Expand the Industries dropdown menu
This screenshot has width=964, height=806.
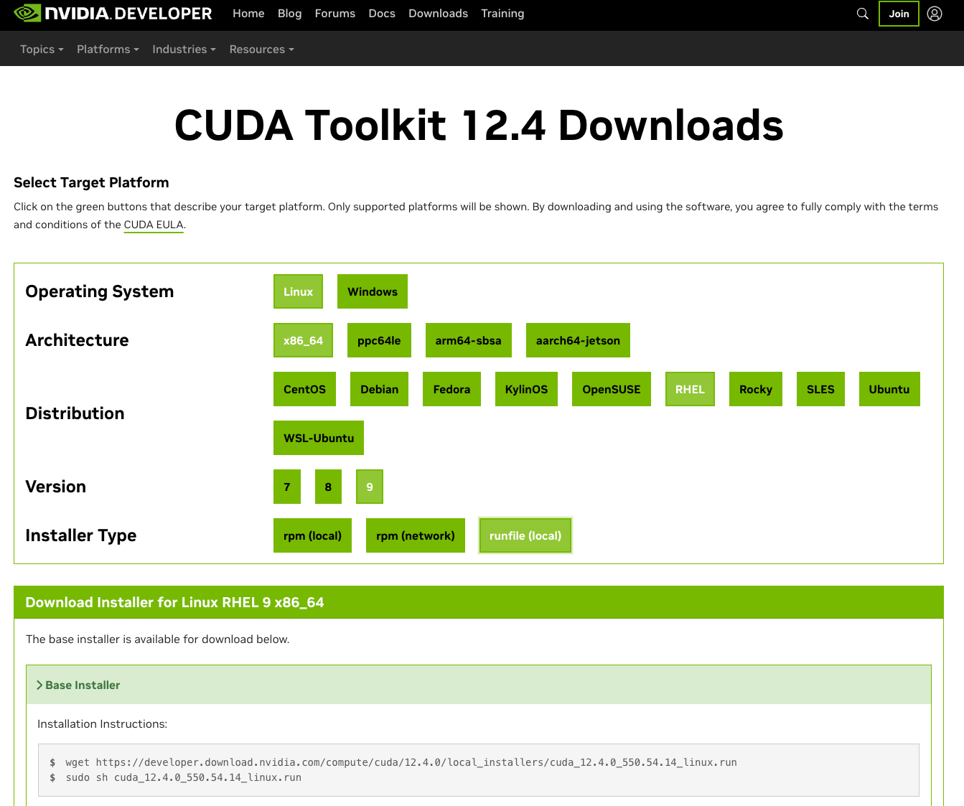tap(184, 50)
